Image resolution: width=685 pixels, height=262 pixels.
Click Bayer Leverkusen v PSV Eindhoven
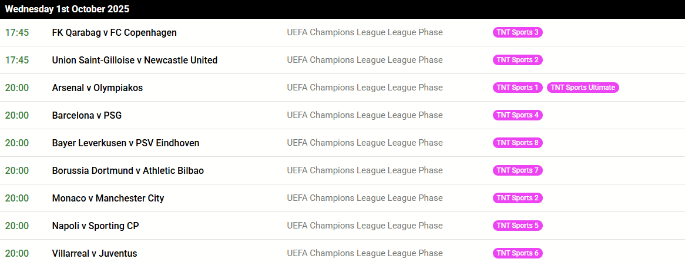[126, 143]
